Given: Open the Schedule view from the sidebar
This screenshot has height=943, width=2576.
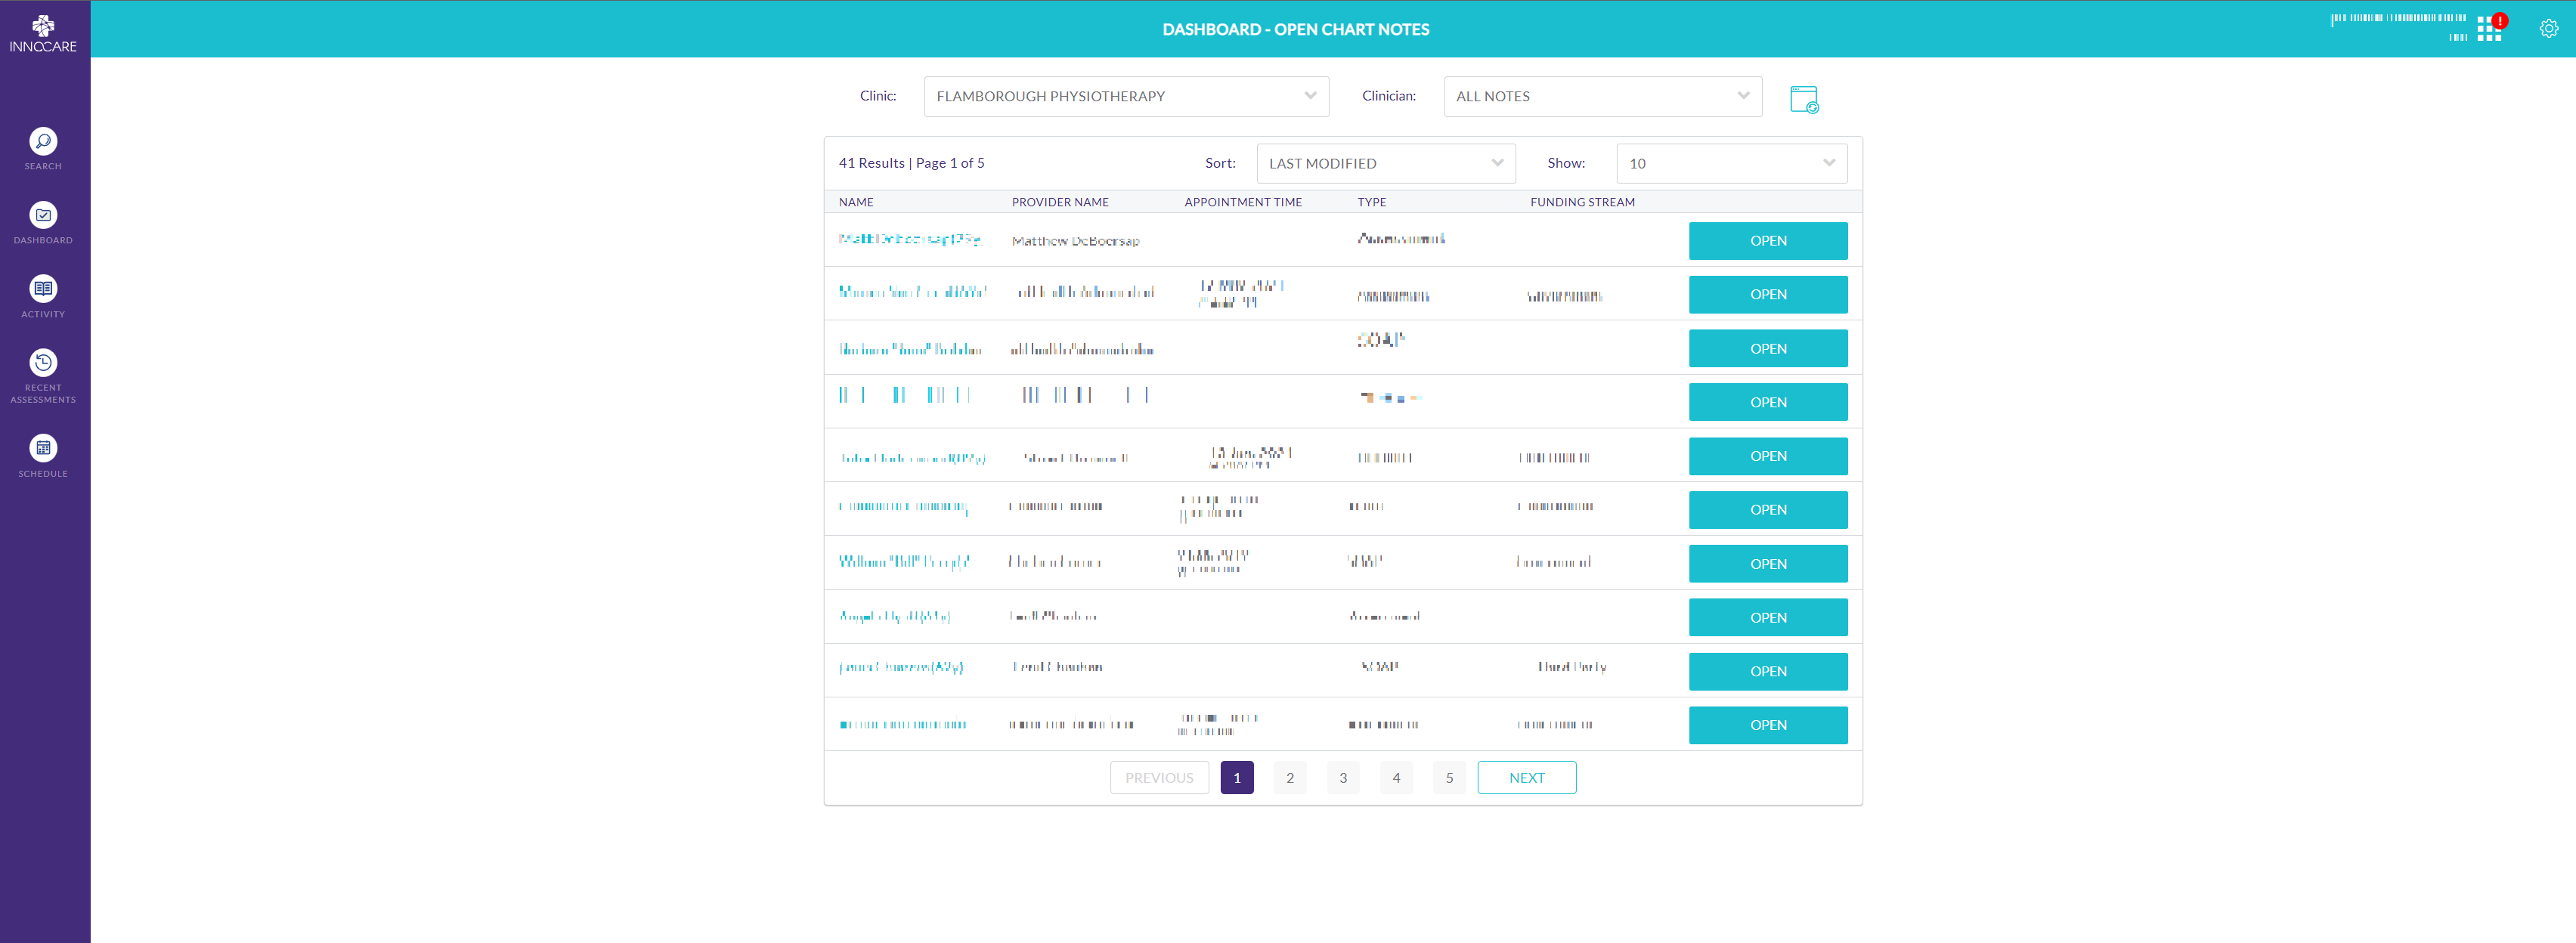Looking at the screenshot, I should pyautogui.click(x=43, y=457).
